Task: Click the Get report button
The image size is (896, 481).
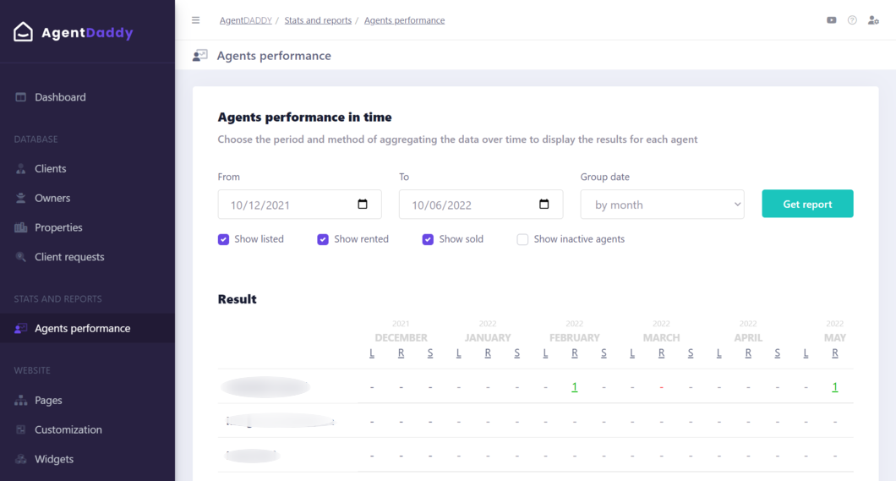Action: tap(807, 204)
